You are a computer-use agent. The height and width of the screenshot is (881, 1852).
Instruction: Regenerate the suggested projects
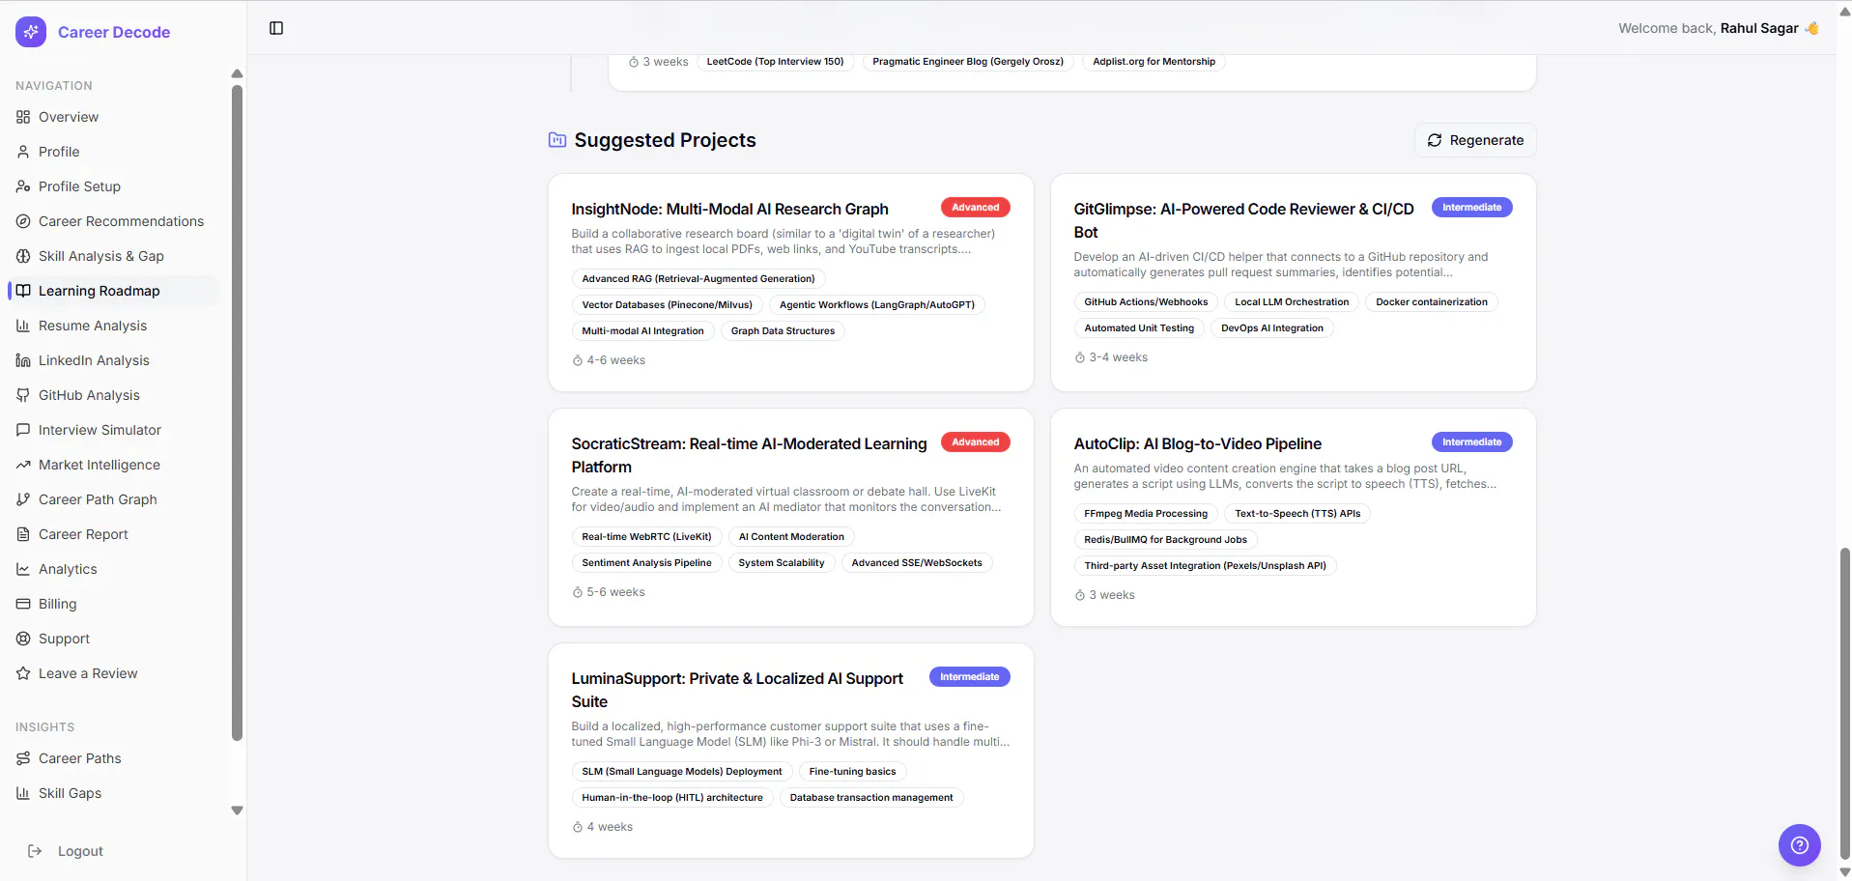click(1475, 140)
